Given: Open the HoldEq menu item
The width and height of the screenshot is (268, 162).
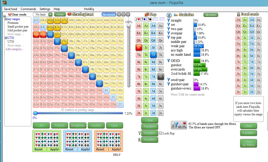Looking at the screenshot, I should tap(89, 9).
